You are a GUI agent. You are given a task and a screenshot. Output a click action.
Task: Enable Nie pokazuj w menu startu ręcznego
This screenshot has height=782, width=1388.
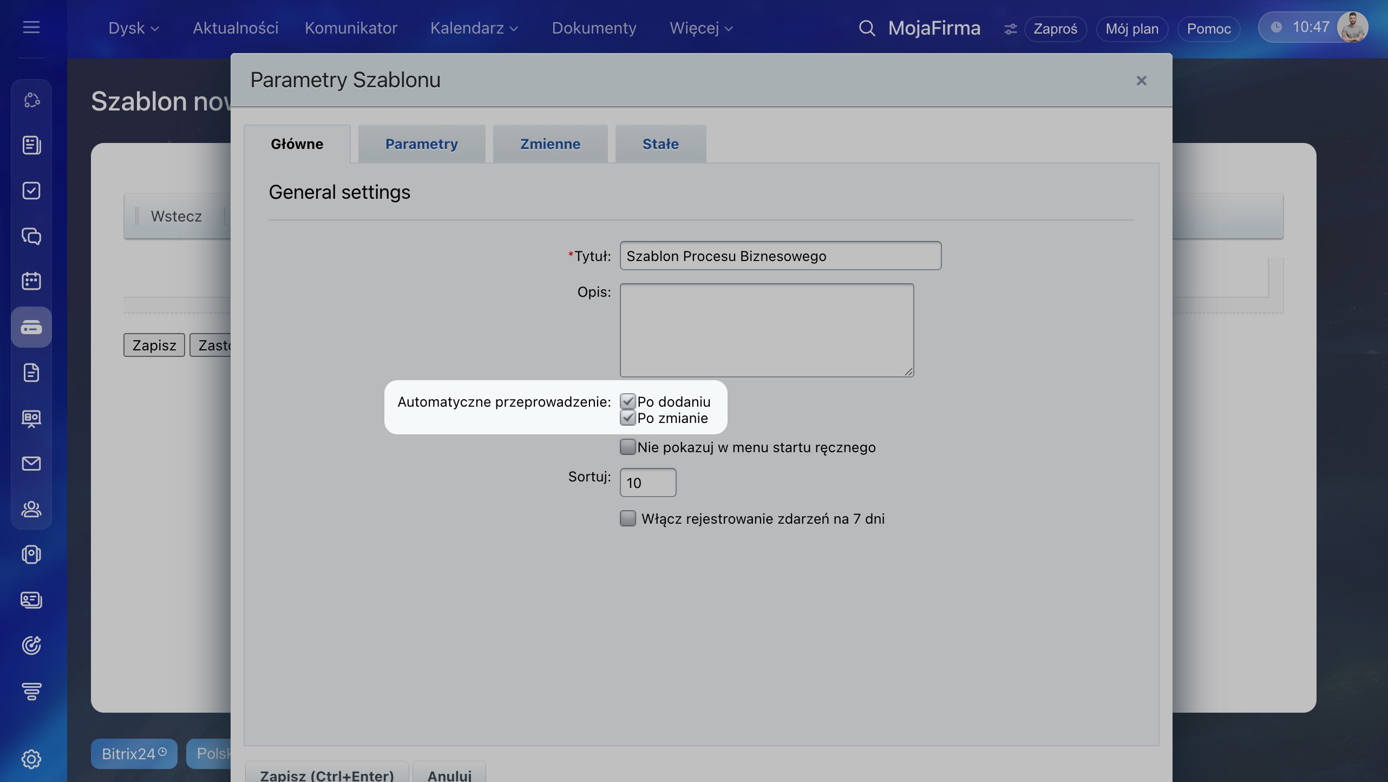627,447
